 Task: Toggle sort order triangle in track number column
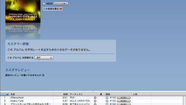pyautogui.click(x=7, y=94)
